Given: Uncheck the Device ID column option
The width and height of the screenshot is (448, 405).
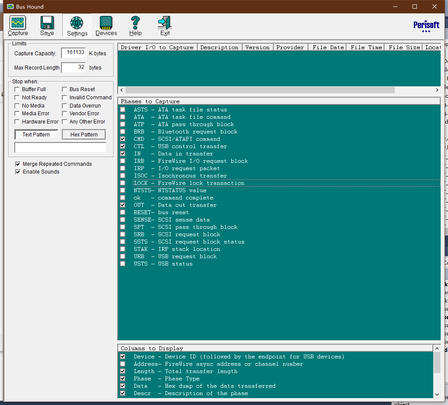Looking at the screenshot, I should click(123, 357).
